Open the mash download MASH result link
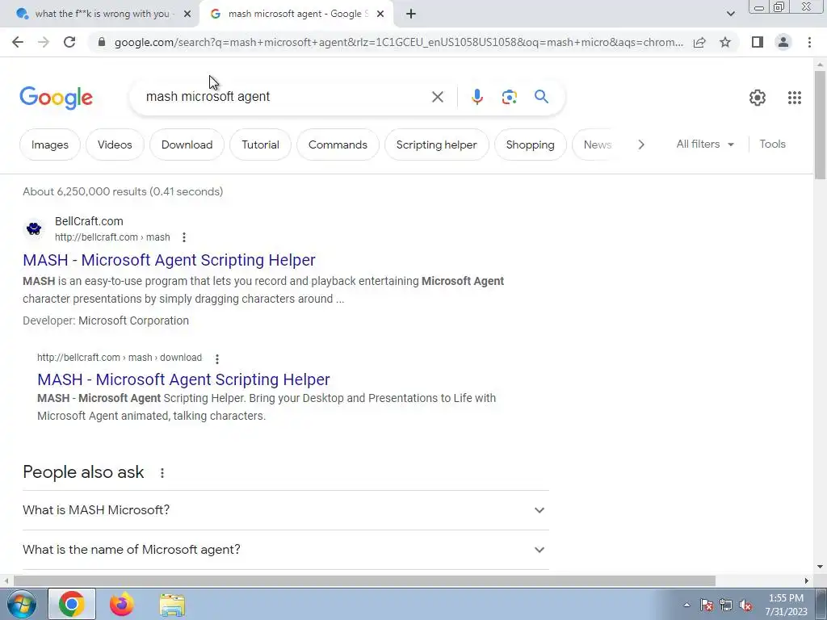 click(183, 379)
